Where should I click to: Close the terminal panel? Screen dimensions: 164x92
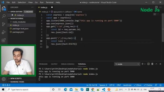coord(160,64)
